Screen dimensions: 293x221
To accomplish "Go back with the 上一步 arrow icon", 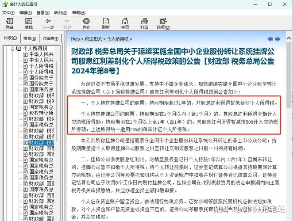I will tap(48, 21).
